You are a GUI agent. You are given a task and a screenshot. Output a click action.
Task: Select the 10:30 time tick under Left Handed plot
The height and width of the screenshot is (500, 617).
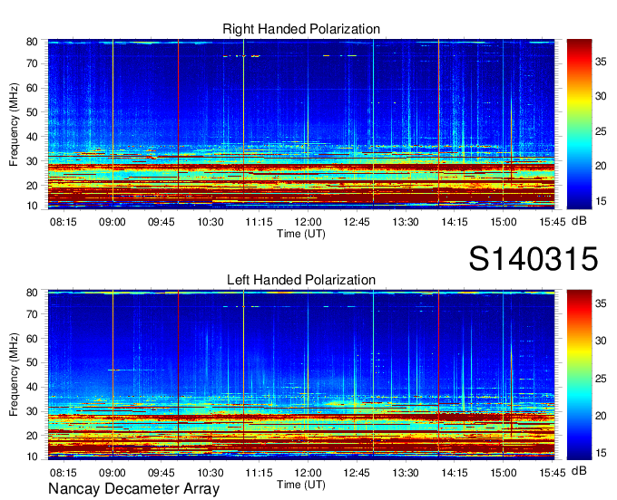click(x=211, y=473)
